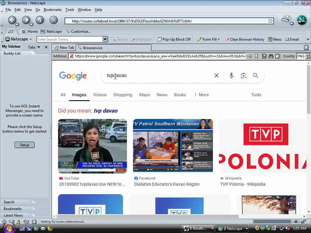Click the News toolbar button

[x=275, y=39]
